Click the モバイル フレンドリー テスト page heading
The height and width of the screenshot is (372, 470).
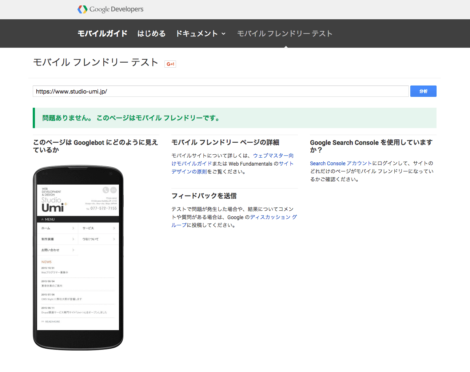pos(96,62)
